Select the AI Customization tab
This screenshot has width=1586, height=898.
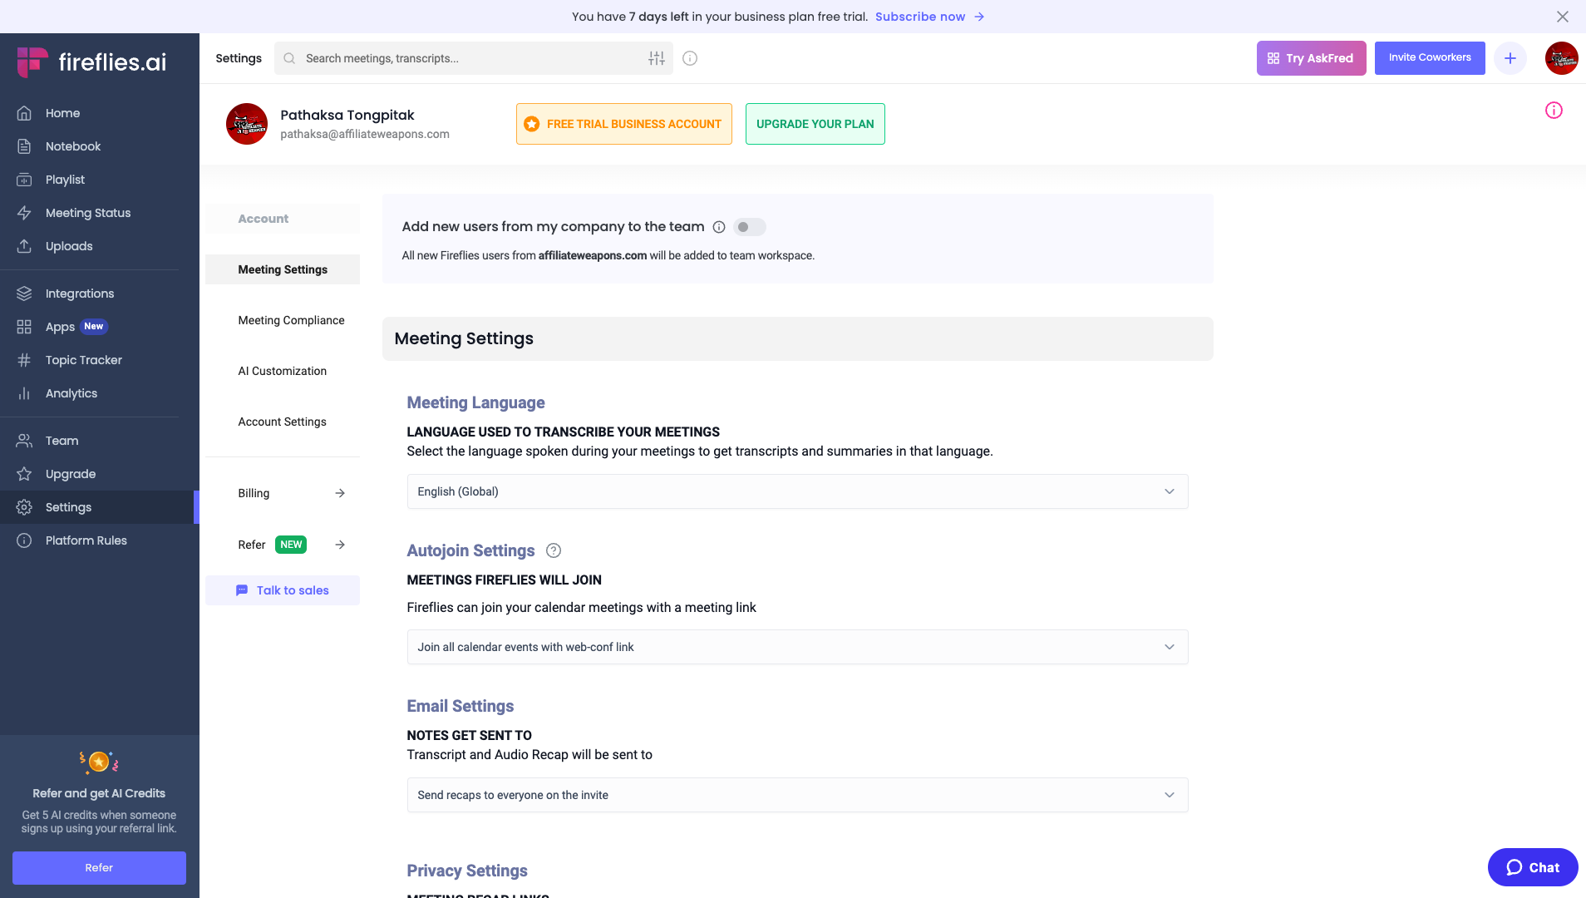click(x=282, y=371)
